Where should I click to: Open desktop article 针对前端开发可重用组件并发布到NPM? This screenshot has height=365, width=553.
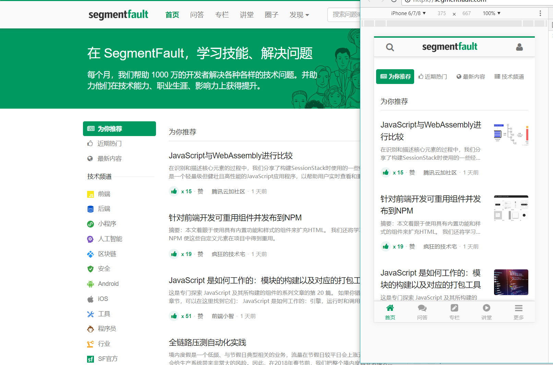(235, 218)
